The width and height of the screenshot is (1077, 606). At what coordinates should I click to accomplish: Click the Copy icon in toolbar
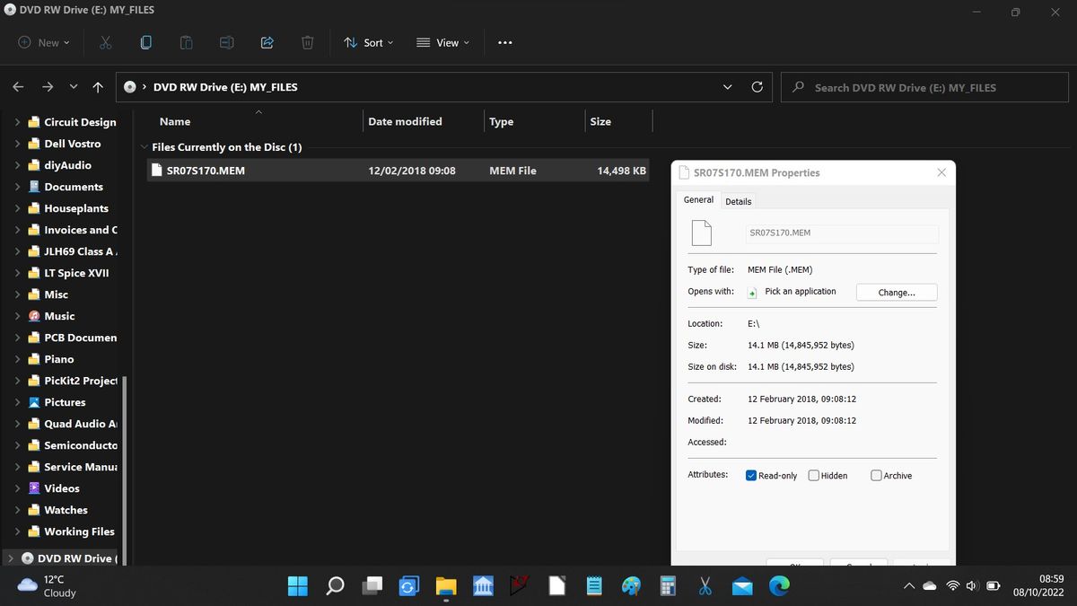[145, 42]
